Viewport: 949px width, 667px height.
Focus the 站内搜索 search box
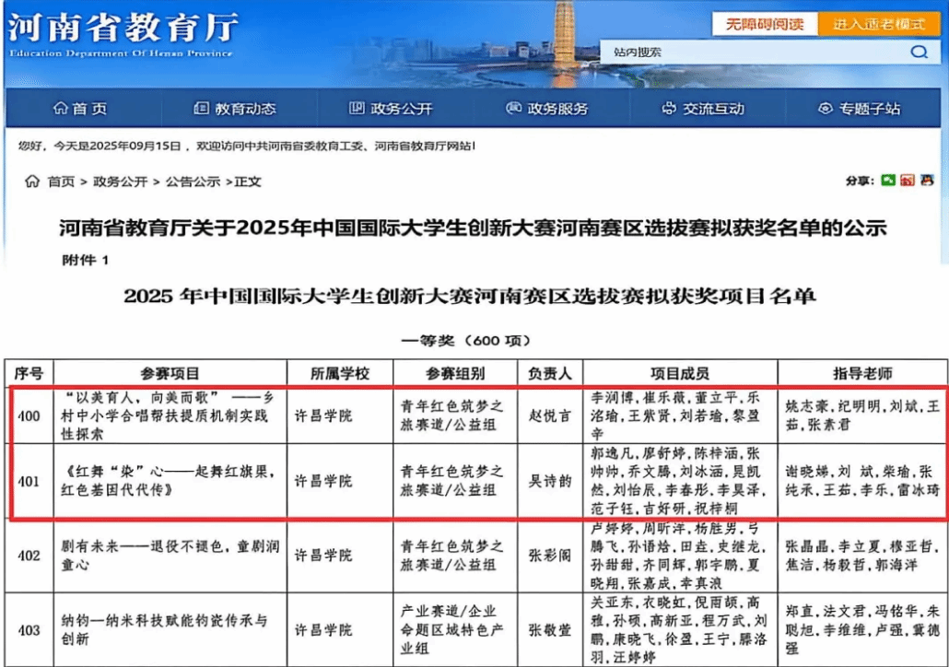pos(751,53)
